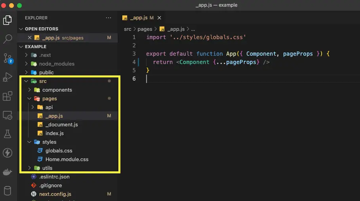Click the api folder icon
Viewport: 360px width, 201px height.
click(40, 107)
